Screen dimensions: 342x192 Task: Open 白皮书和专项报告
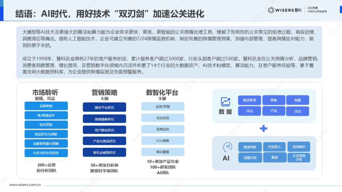[46, 153]
